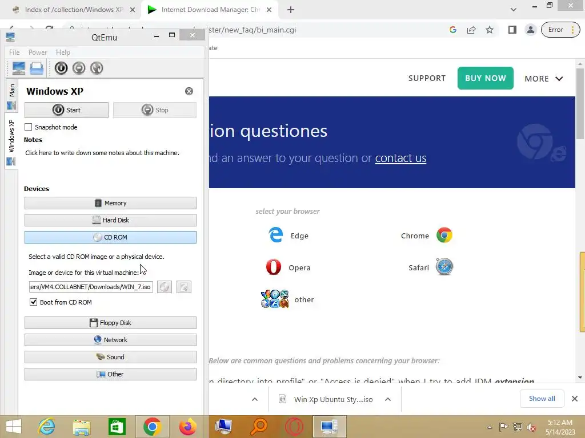This screenshot has height=438, width=585.
Task: Click the new virtual machine toolbar icon in QtEmu
Action: pyautogui.click(x=19, y=68)
